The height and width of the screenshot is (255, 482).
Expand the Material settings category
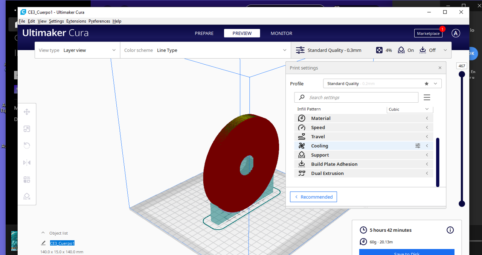point(364,118)
